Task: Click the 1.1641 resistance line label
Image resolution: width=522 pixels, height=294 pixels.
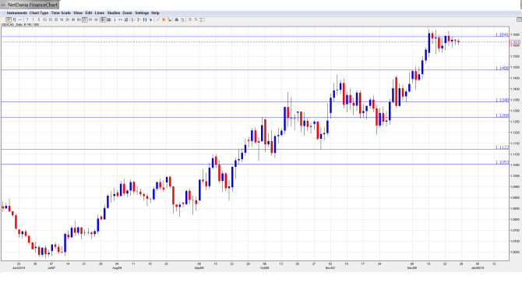Action: click(502, 34)
